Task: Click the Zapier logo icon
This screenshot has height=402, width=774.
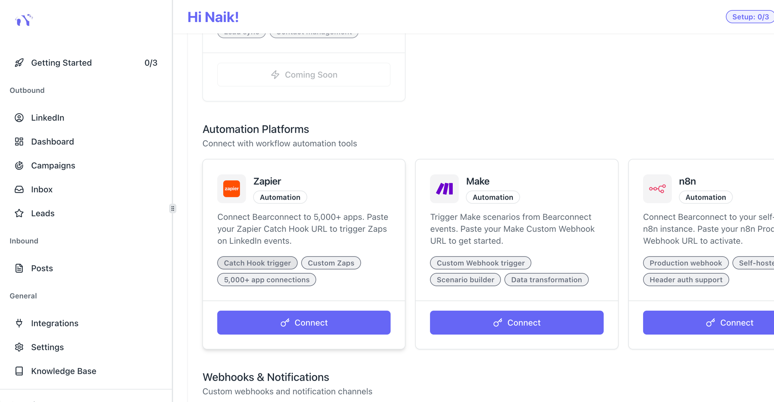Action: pos(231,189)
